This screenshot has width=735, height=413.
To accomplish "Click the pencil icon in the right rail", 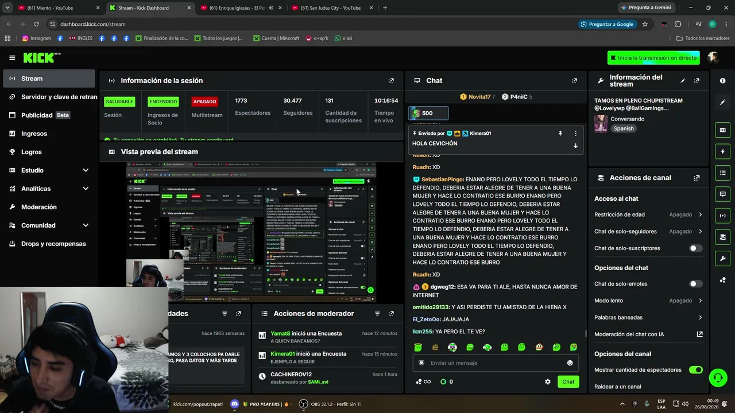I will (722, 102).
